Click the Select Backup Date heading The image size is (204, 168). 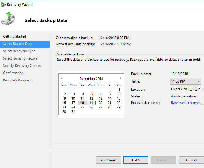tap(46, 20)
